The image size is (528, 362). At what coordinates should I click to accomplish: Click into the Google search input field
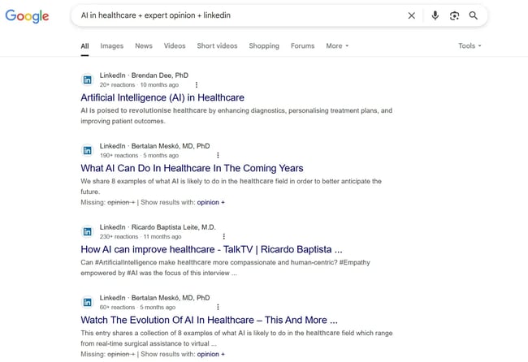pos(236,15)
